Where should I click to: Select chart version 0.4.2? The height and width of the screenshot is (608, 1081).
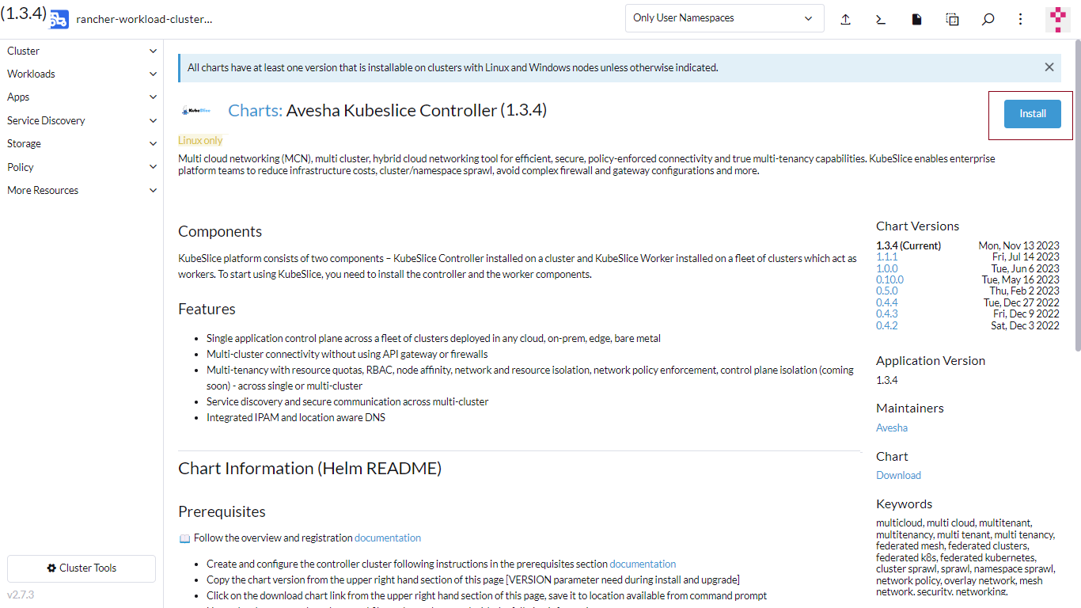[887, 325]
